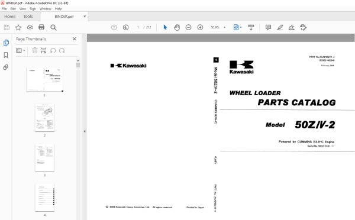This screenshot has height=220, width=355.
Task: Select the arrow Selection tool
Action: click(x=165, y=28)
